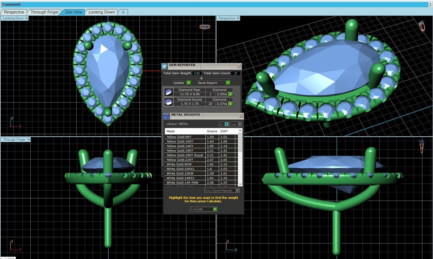The height and width of the screenshot is (259, 433).
Task: Select the White Gold:14K PdW row
Action: pos(201,183)
